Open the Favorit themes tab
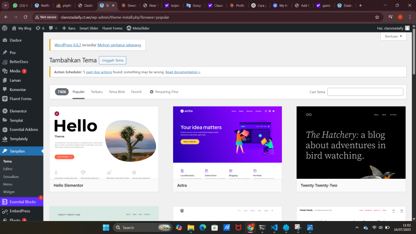The image size is (416, 234). click(x=136, y=92)
